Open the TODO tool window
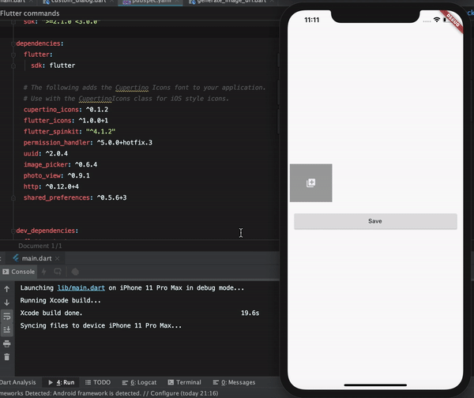 pyautogui.click(x=98, y=382)
